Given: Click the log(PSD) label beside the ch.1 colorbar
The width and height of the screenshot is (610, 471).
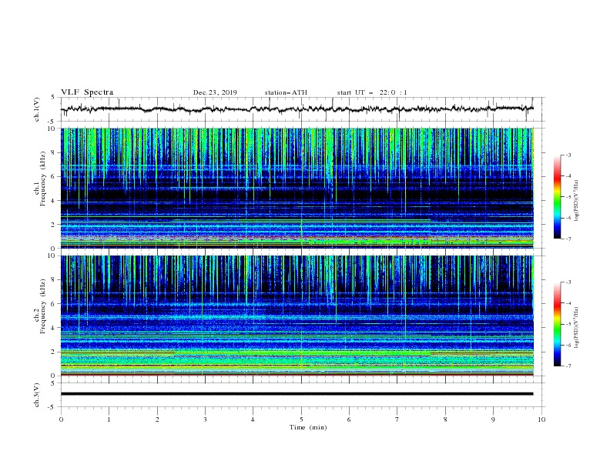Looking at the screenshot, I should pos(576,201).
